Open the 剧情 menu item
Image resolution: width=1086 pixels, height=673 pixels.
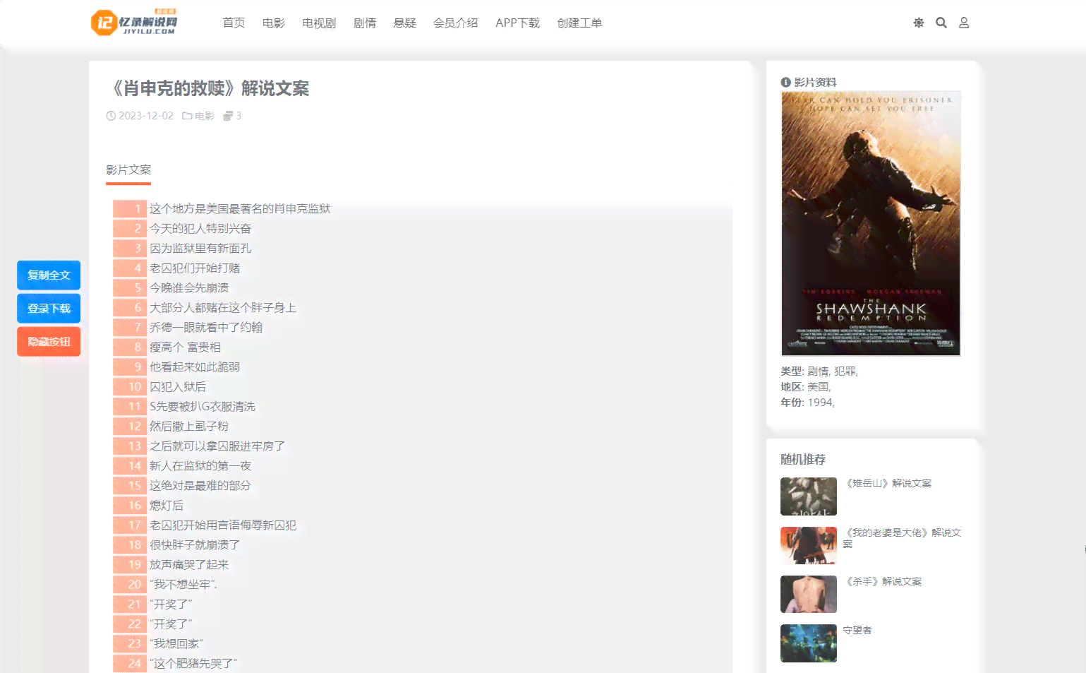click(x=365, y=23)
